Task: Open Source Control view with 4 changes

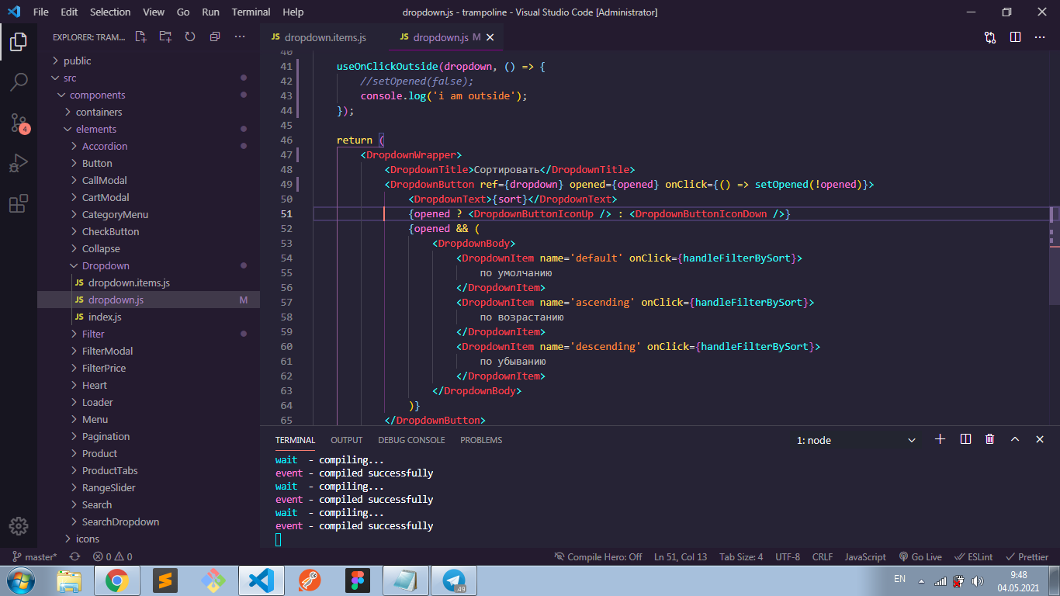Action: [x=19, y=123]
